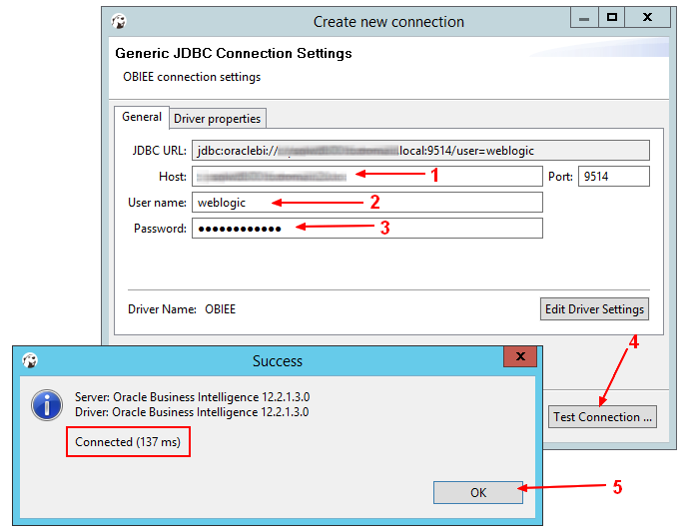Select the User name field containing weblogic

[x=366, y=203]
